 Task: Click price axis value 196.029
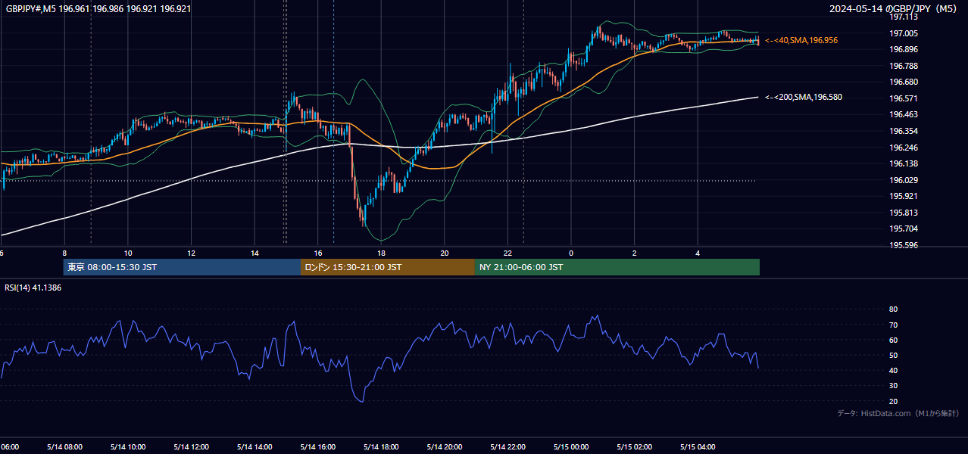tap(904, 180)
